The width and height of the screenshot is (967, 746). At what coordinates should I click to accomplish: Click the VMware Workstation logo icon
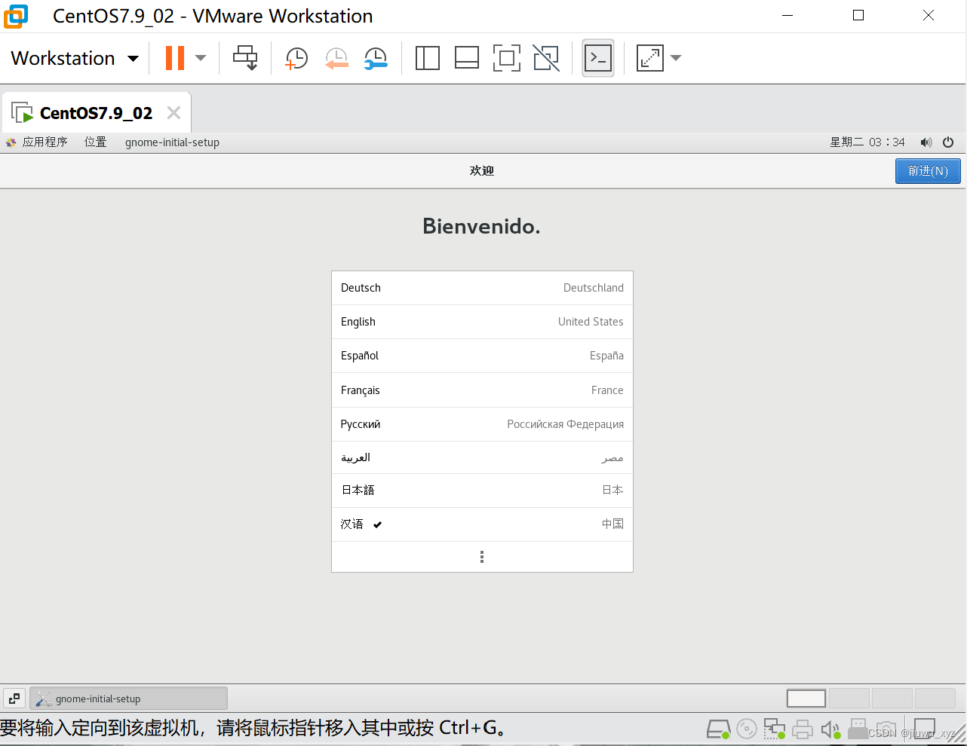16,16
